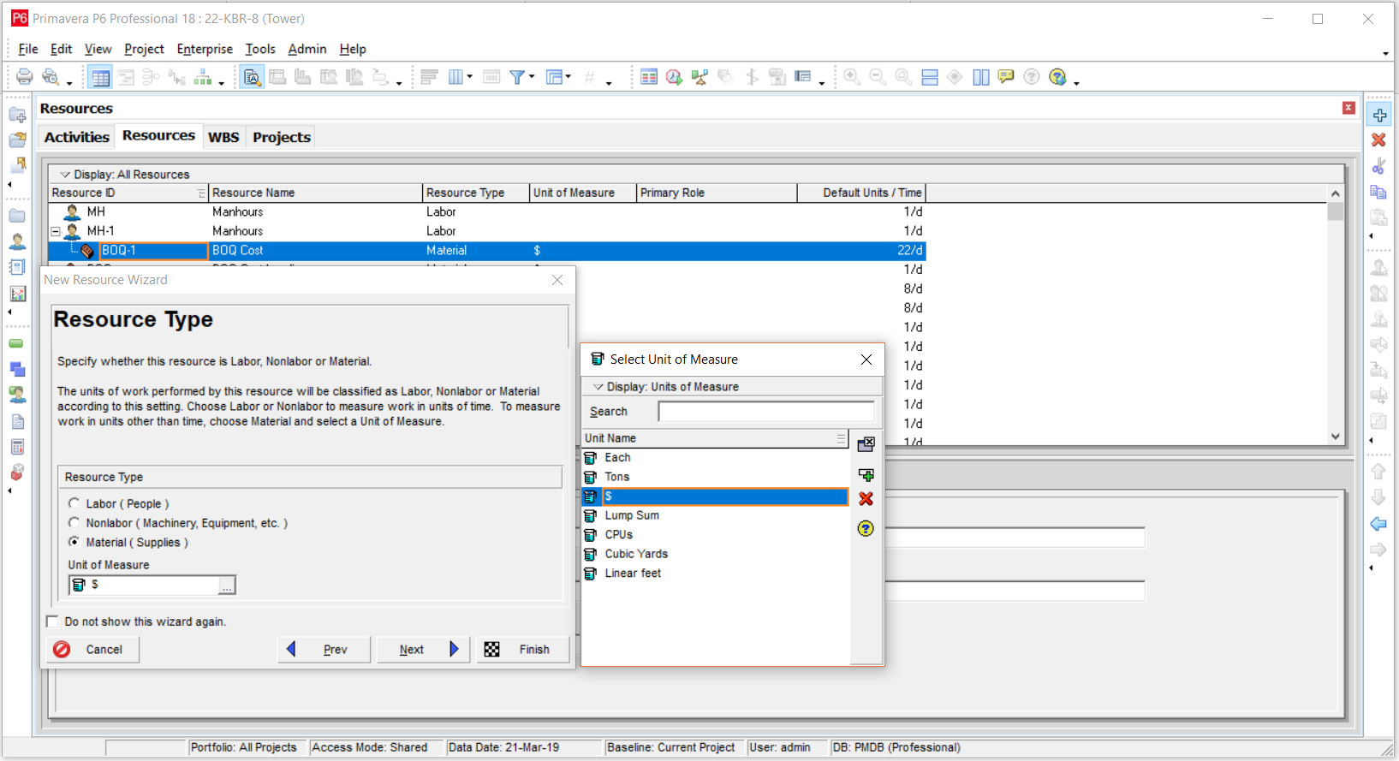Click the Cancel button in the wizard

pos(92,650)
